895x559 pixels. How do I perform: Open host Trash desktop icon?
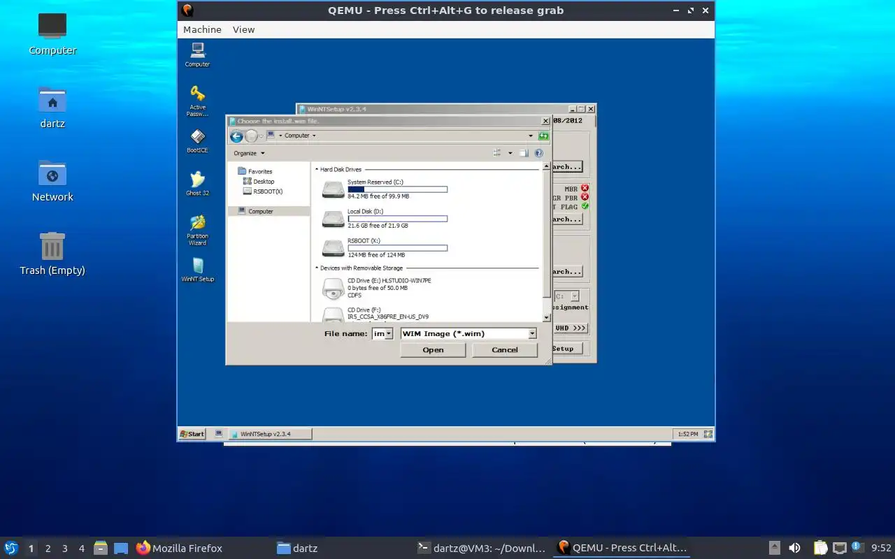point(52,254)
